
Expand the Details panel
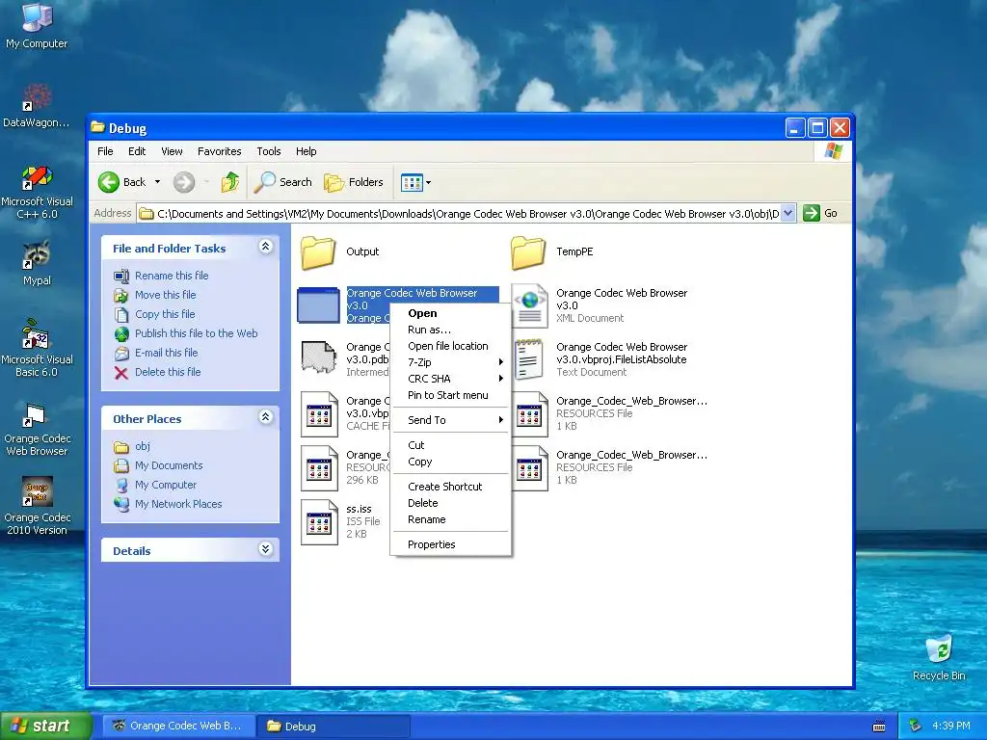coord(266,549)
